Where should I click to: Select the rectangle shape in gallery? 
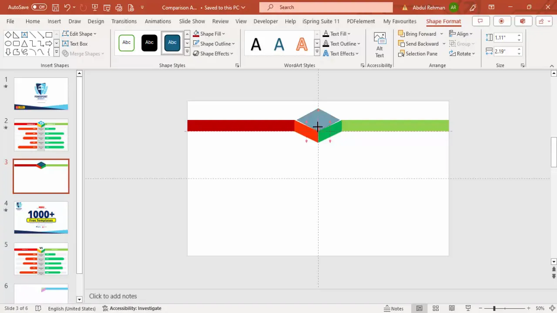(49, 35)
